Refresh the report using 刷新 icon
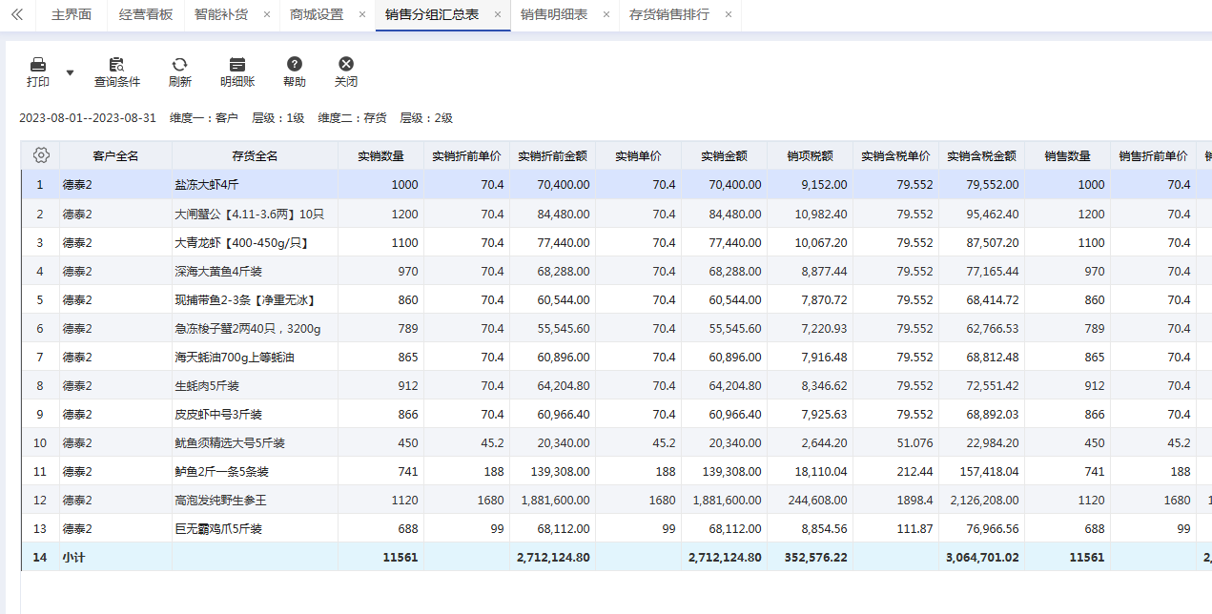The height and width of the screenshot is (614, 1212). pyautogui.click(x=179, y=65)
